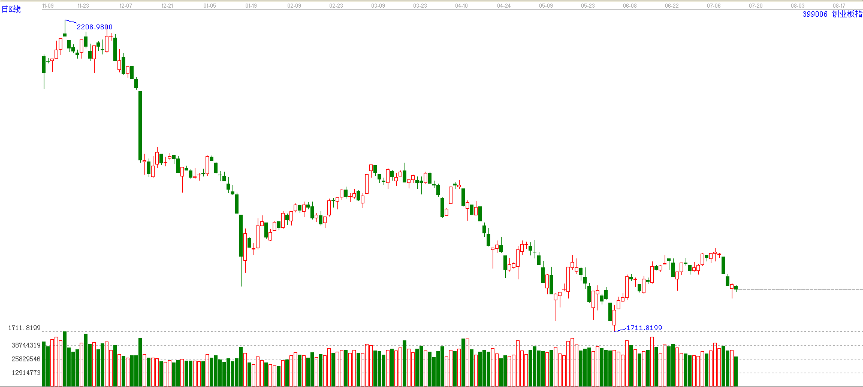Click the dashed current-price line after last candle
The width and height of the screenshot is (863, 387).
[x=801, y=290]
